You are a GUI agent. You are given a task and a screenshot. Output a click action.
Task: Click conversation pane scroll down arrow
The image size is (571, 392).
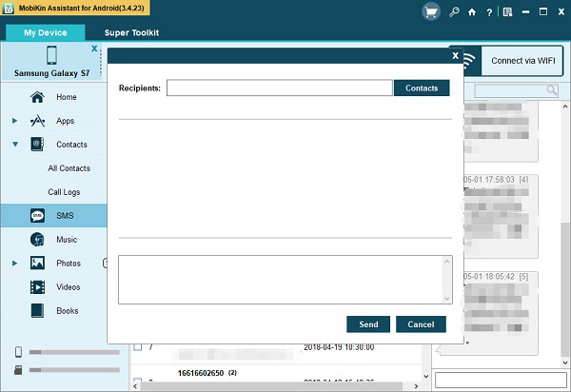[565, 363]
